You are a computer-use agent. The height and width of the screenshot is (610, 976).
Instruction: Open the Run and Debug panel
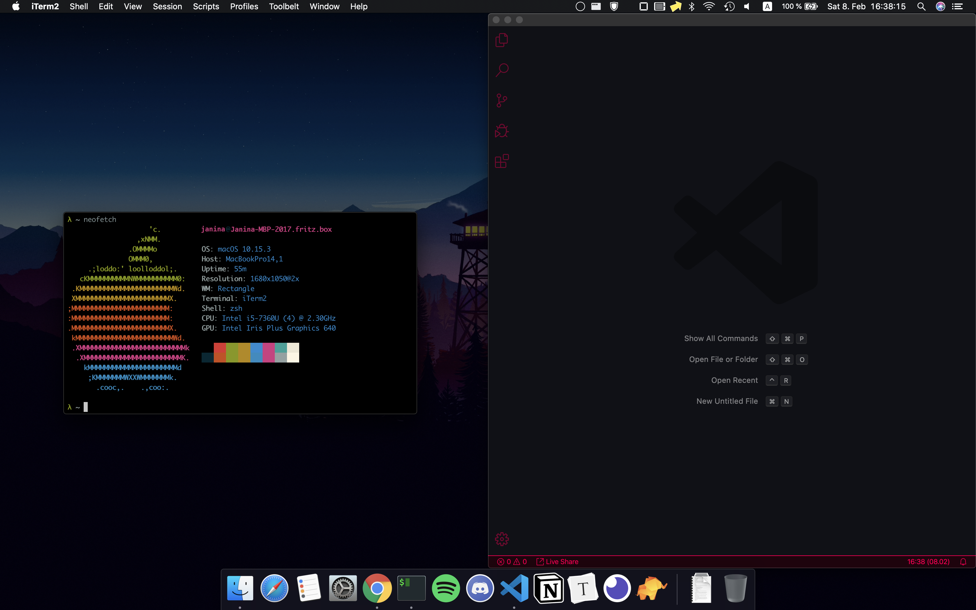502,131
